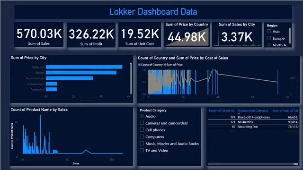The width and height of the screenshot is (303, 170).
Task: Click the Count of Country and Sum of Price title
Action: point(183,58)
